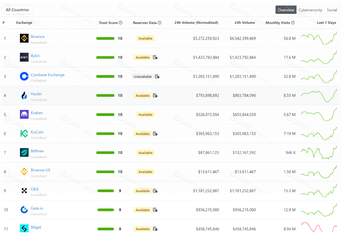Screen dimensions: 343x237
Task: Switch to the Social tab
Action: click(x=332, y=10)
